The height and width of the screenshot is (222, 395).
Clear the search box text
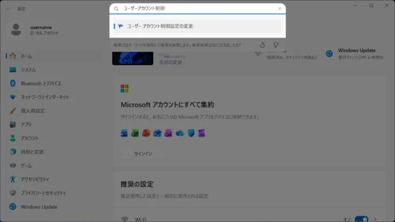coord(280,9)
